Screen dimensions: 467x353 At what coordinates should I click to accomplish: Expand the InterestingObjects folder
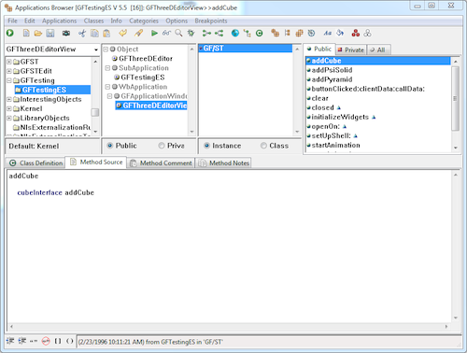coord(9,99)
